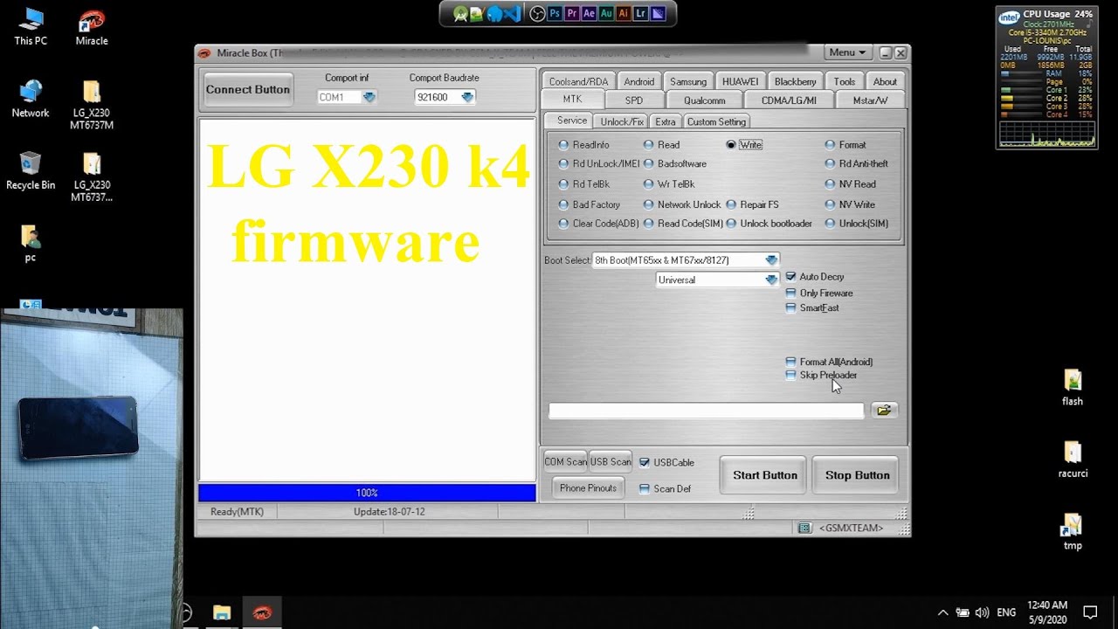Toggle the USBCable checkbox
Screen dimensions: 1118x629
645,463
